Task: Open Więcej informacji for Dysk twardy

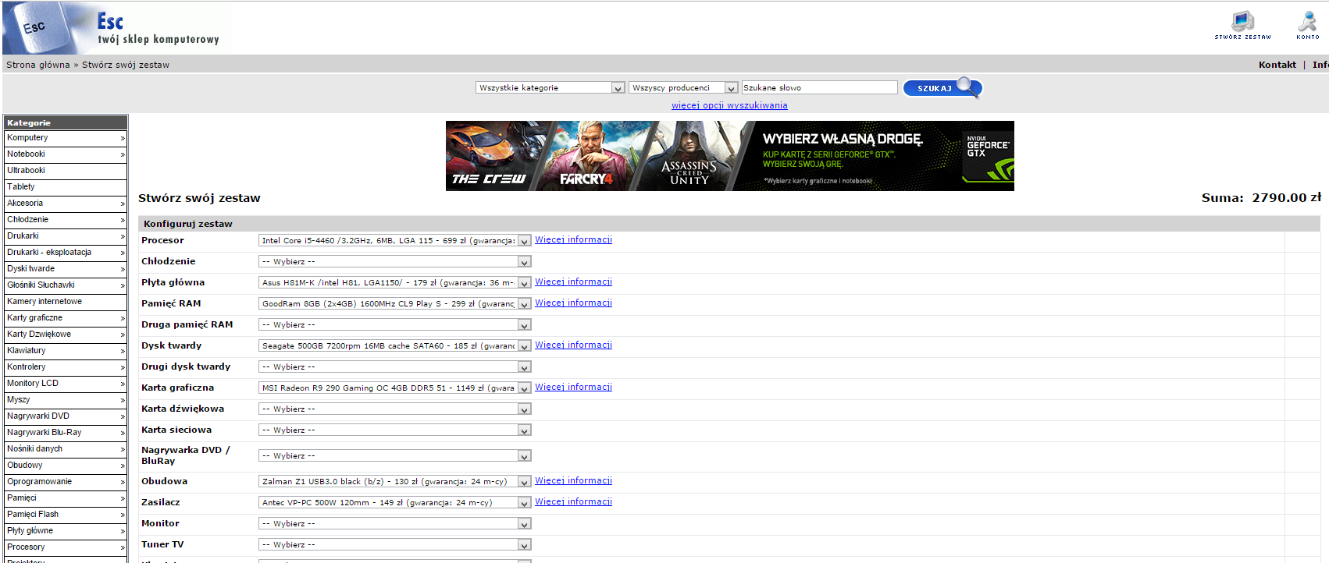Action: 573,345
